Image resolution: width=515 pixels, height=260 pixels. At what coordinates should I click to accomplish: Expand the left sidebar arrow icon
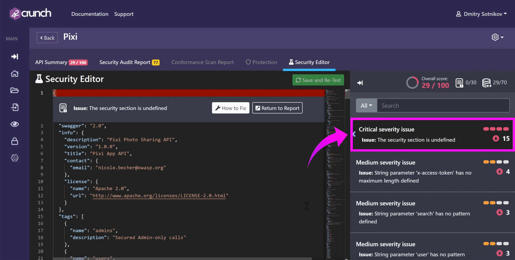15,57
